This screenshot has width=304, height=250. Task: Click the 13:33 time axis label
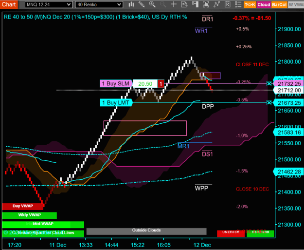(x=86, y=245)
